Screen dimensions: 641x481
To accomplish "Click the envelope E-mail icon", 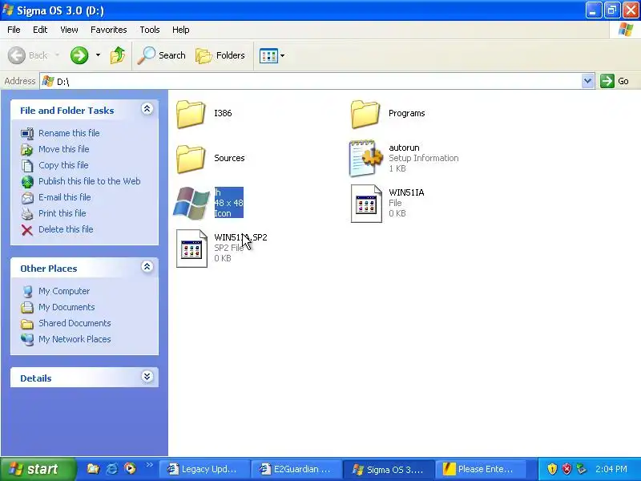I will 27,198.
